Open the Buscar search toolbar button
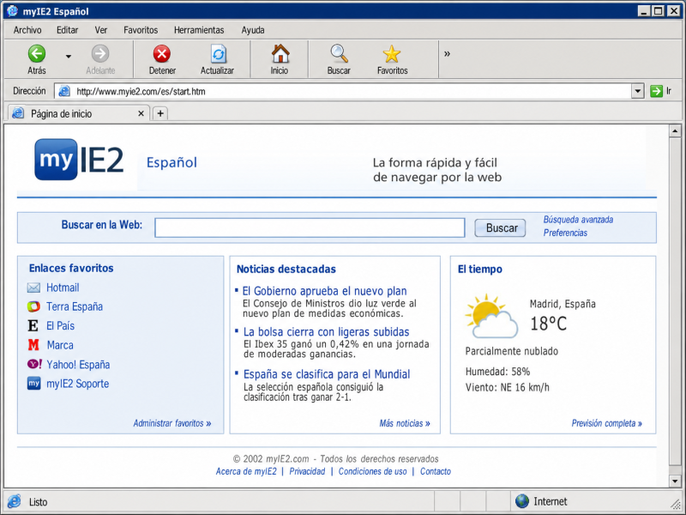The width and height of the screenshot is (686, 515). pyautogui.click(x=339, y=60)
